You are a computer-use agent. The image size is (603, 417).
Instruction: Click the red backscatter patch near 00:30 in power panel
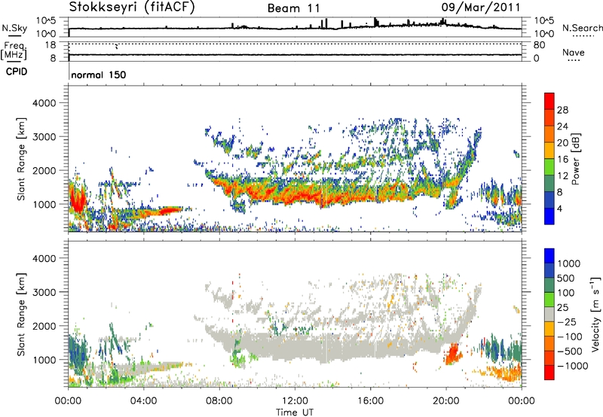tap(77, 199)
